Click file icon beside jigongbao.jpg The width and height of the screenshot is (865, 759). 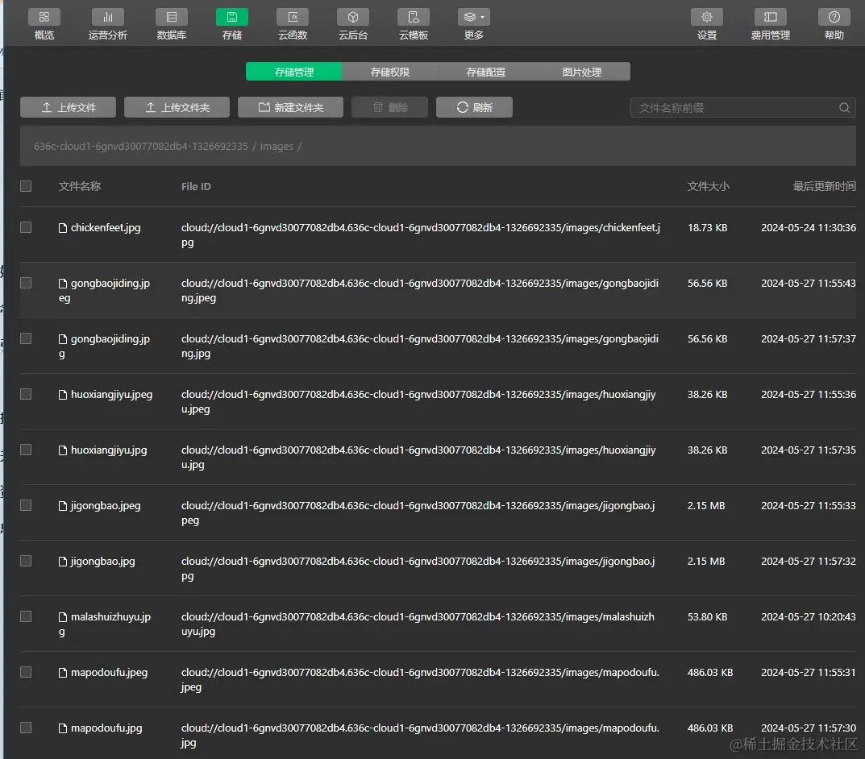63,562
